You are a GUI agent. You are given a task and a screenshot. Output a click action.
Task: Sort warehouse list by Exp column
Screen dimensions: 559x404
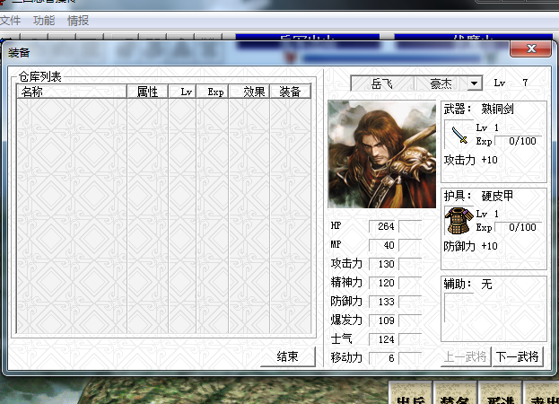tap(213, 92)
